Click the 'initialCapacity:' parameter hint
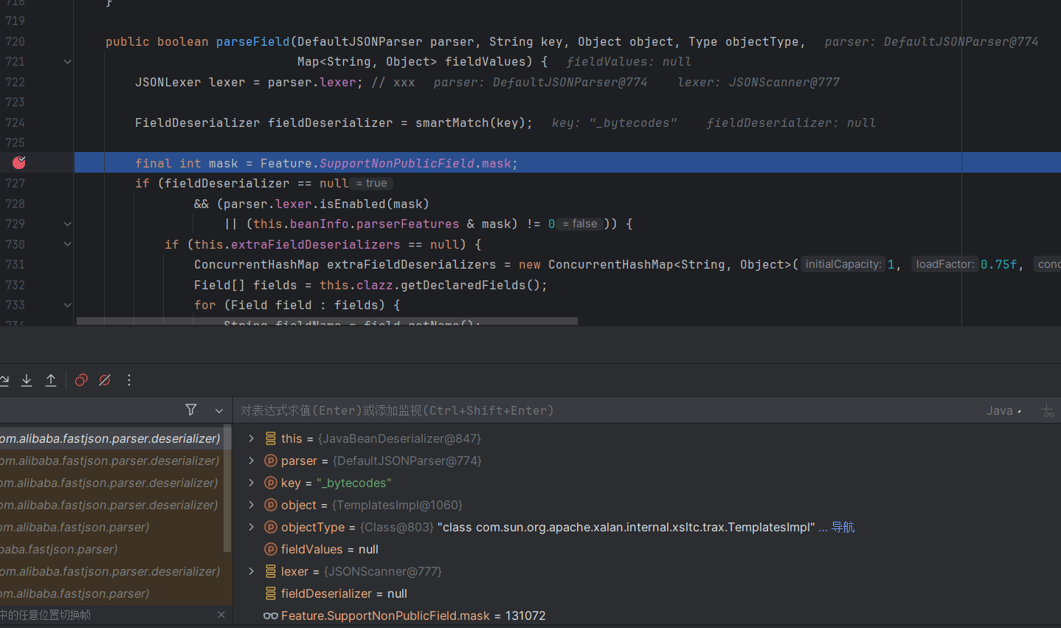 843,264
